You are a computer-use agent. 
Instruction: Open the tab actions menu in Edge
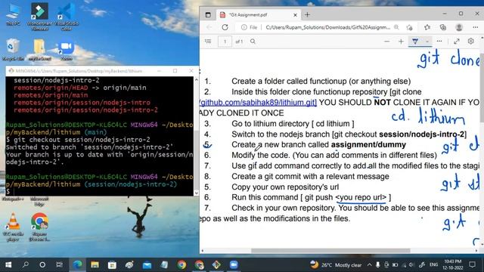208,14
